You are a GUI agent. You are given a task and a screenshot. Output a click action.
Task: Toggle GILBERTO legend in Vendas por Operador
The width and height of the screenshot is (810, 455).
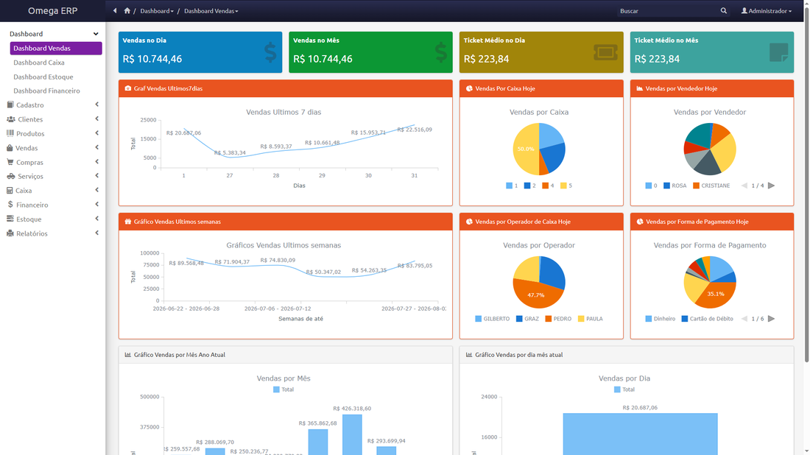pyautogui.click(x=493, y=320)
